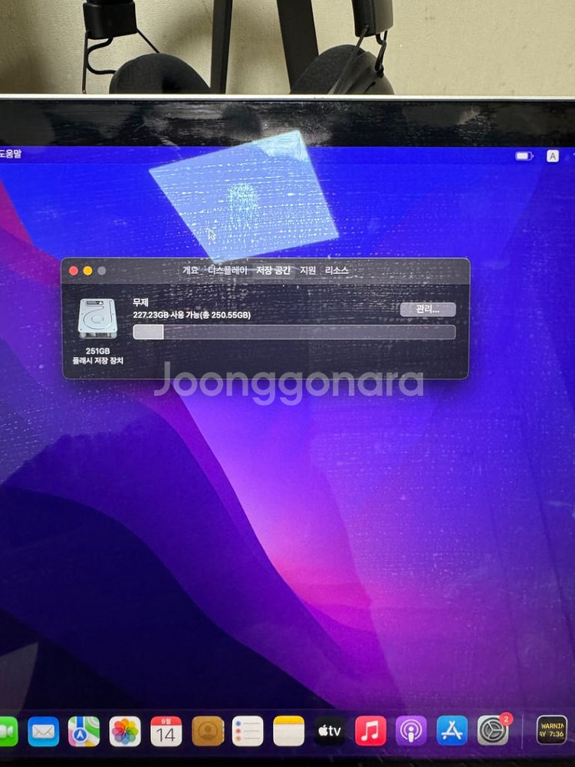The image size is (575, 767).
Task: Open FaceTime from the Dock
Action: pos(8,731)
